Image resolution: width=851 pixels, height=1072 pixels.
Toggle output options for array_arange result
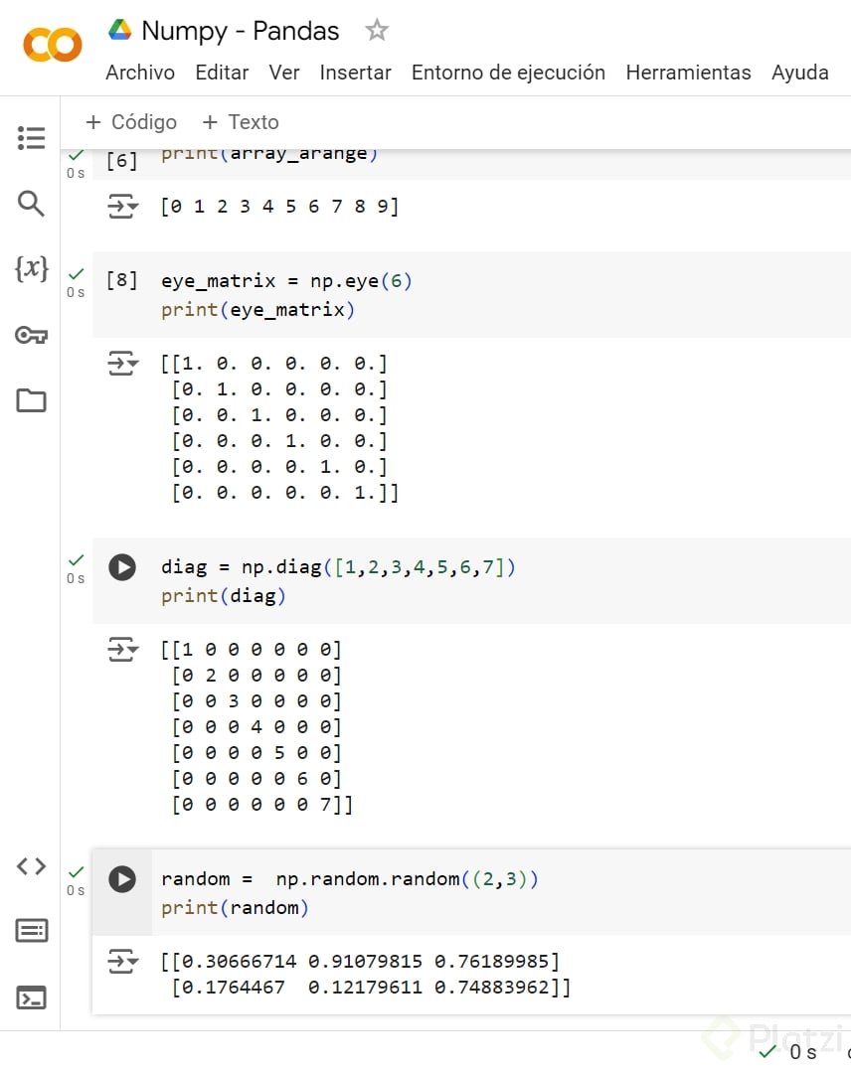(x=122, y=207)
